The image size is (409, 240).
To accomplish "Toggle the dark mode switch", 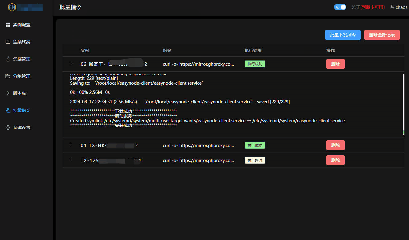I will (340, 7).
